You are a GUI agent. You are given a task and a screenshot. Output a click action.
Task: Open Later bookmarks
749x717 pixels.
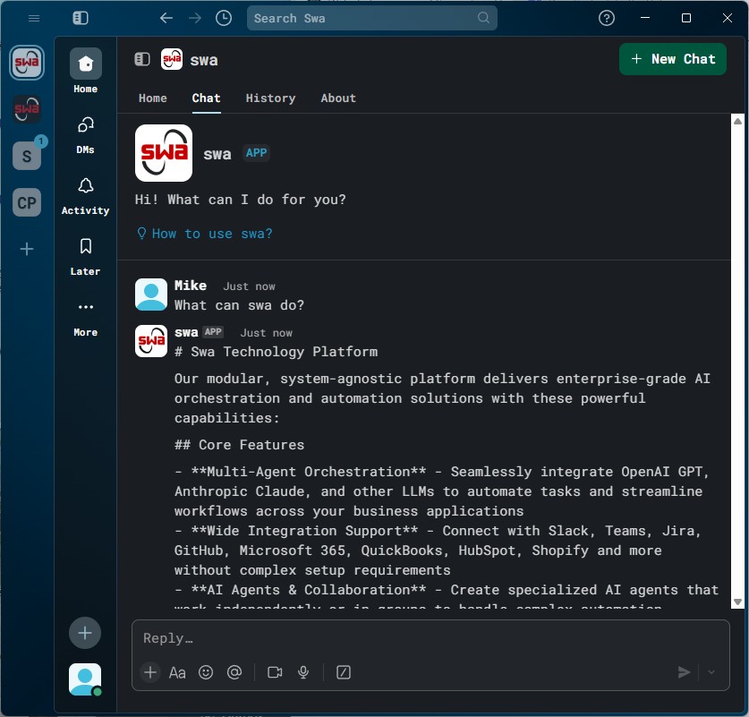[x=86, y=257]
